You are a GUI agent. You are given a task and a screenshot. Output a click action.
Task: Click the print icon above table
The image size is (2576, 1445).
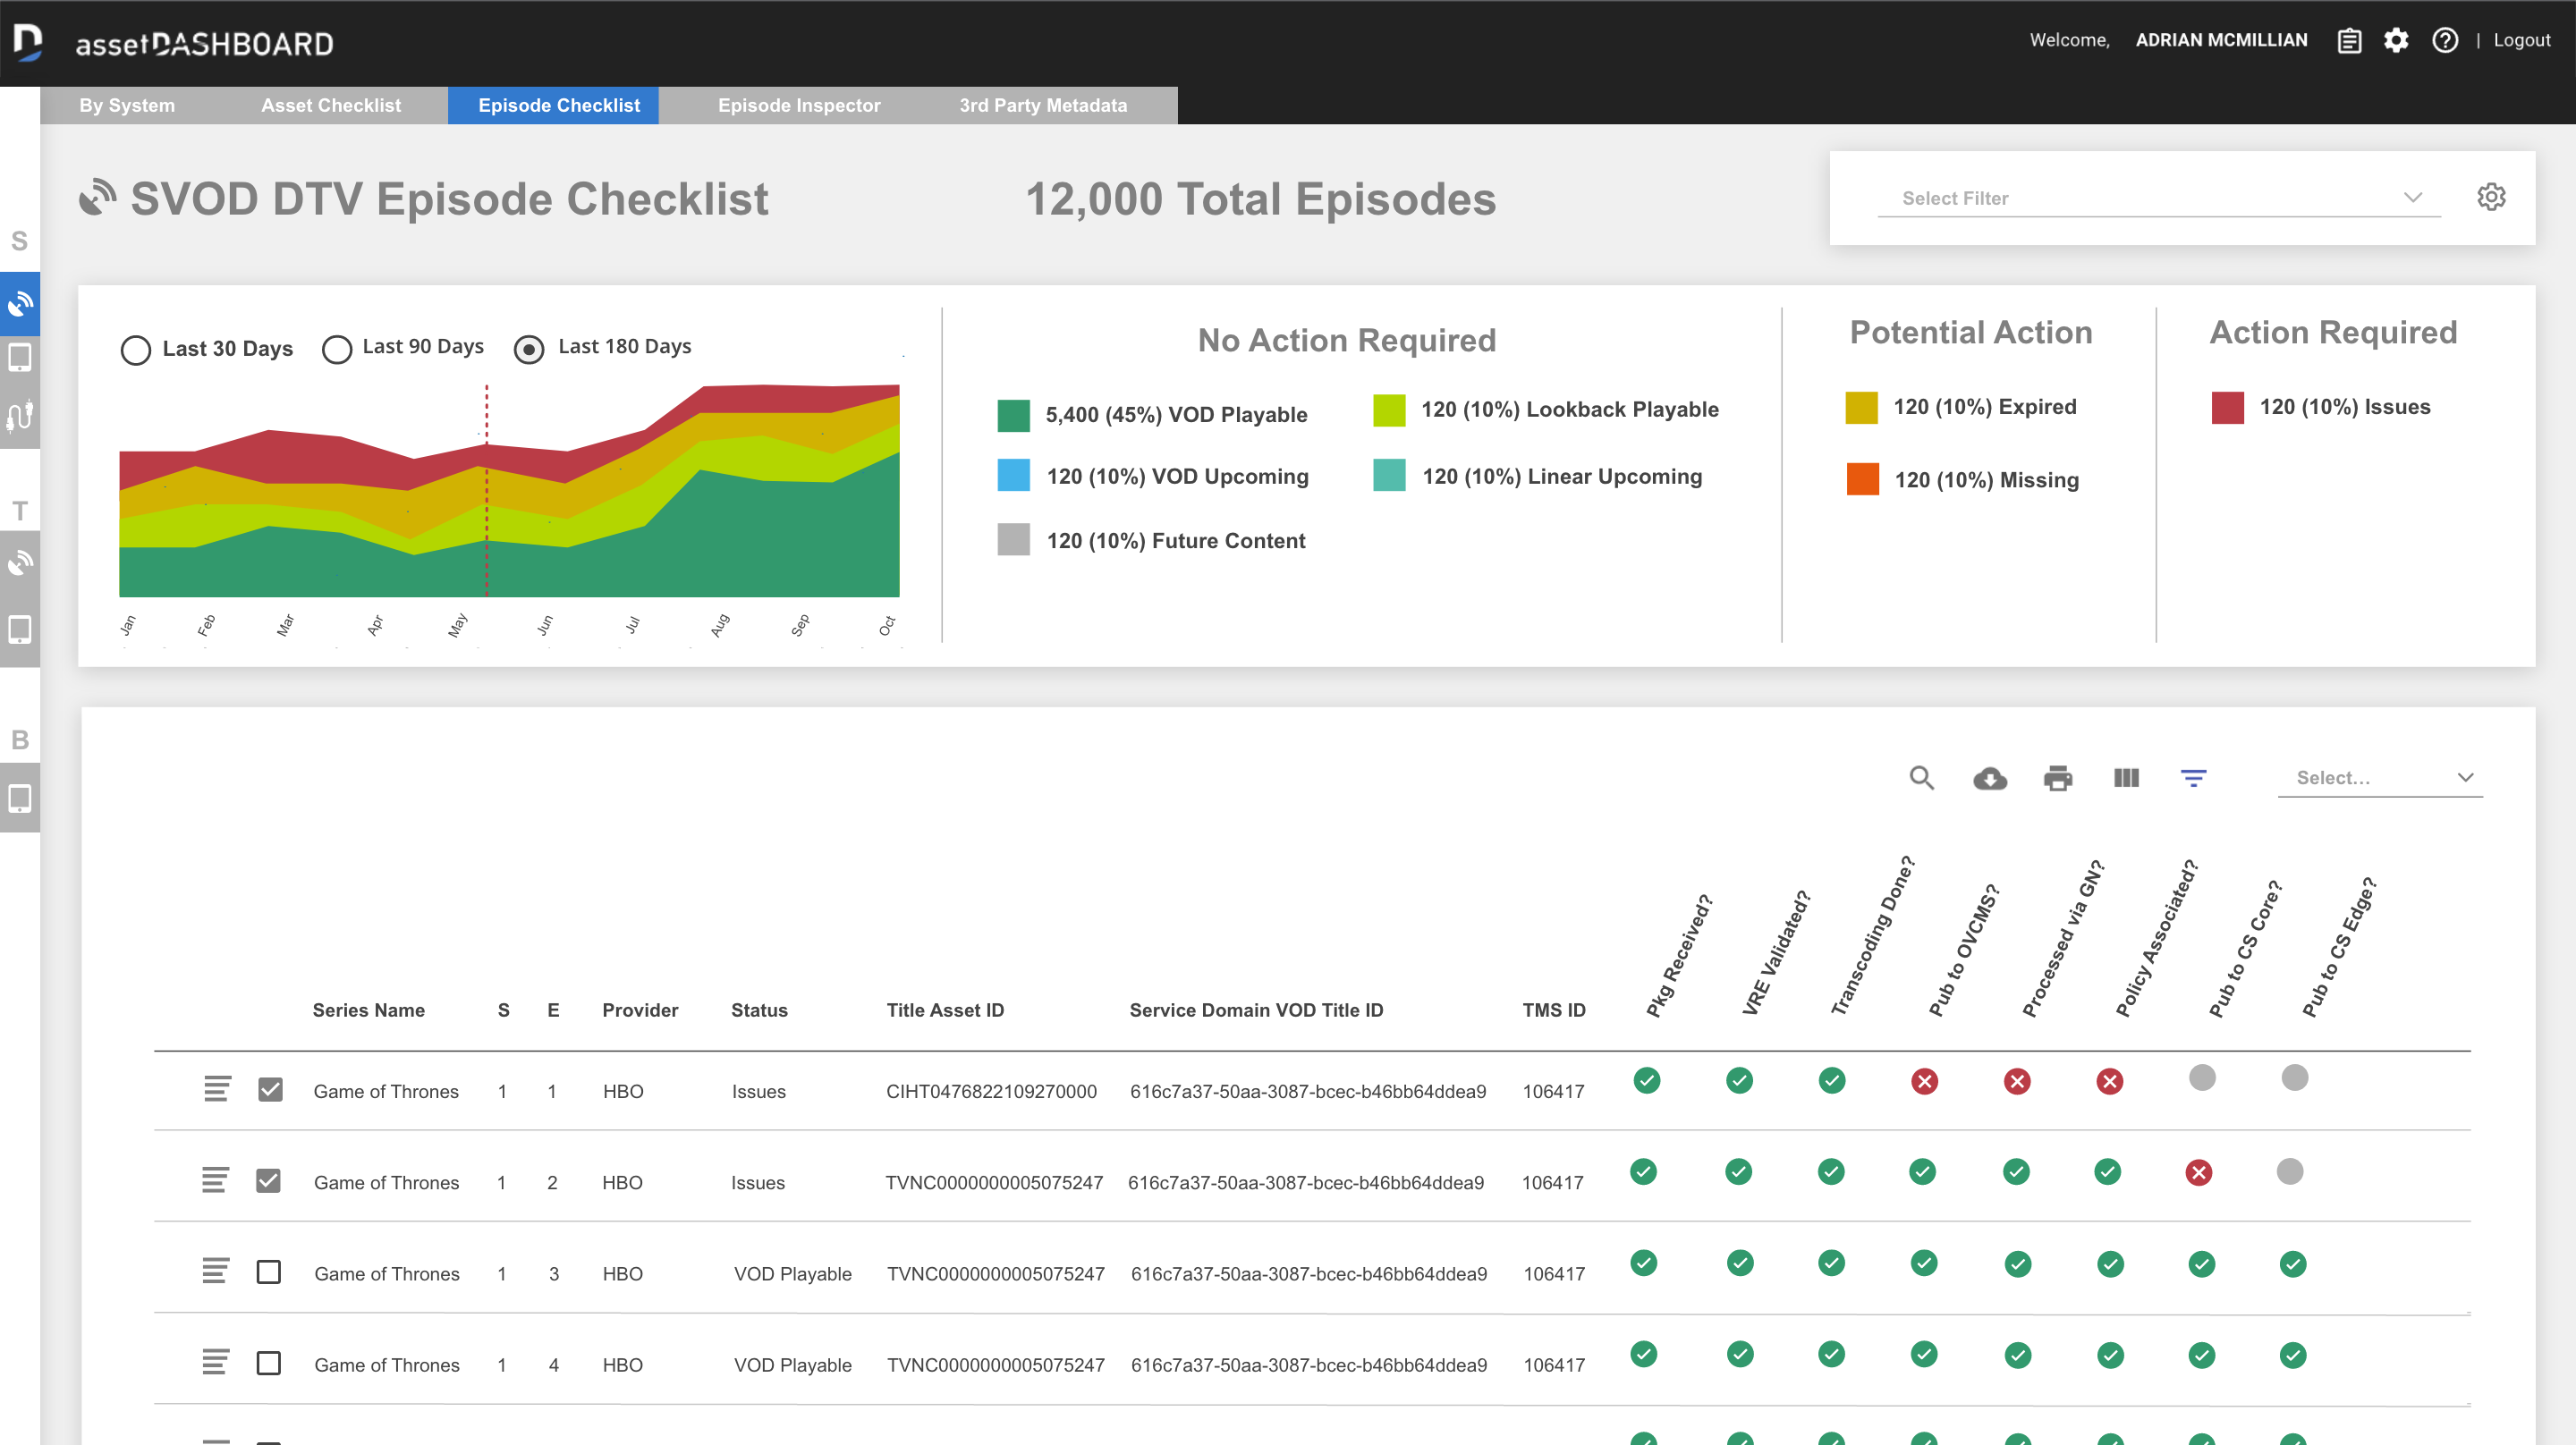2057,778
